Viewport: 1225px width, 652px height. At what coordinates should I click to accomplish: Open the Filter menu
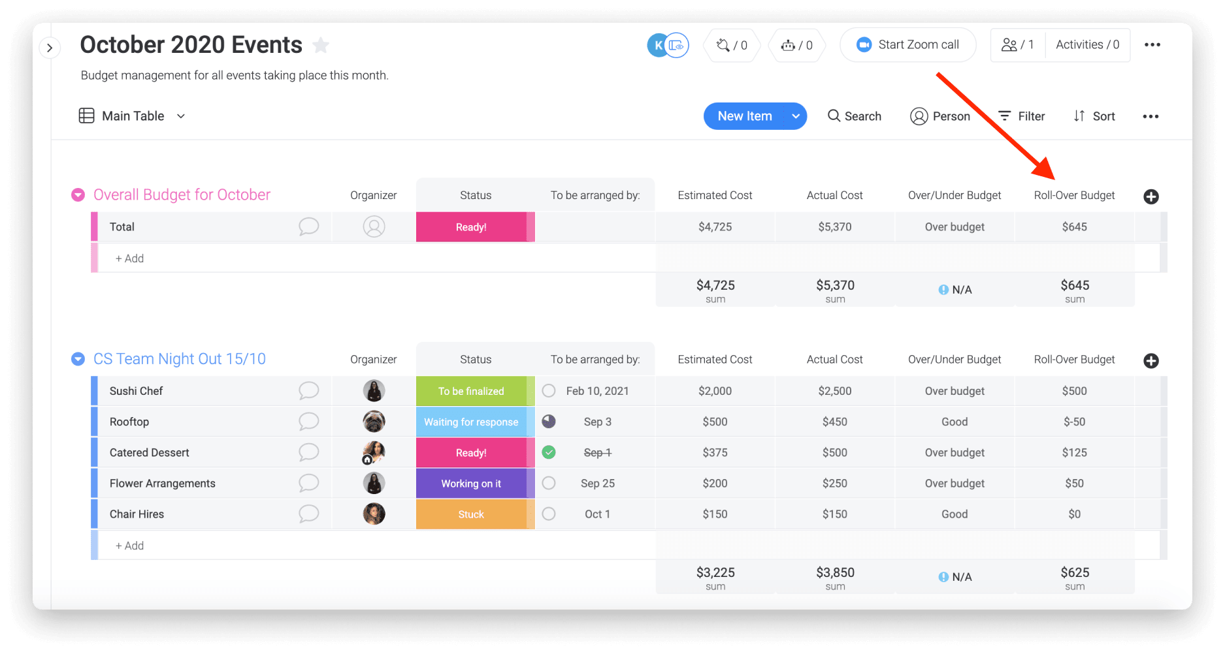pyautogui.click(x=1022, y=116)
